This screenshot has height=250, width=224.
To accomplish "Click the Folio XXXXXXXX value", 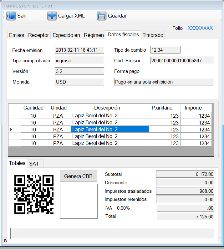I will tap(200, 28).
